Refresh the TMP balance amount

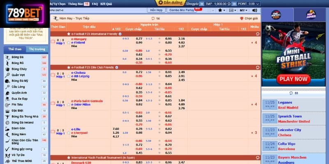[x=229, y=4]
